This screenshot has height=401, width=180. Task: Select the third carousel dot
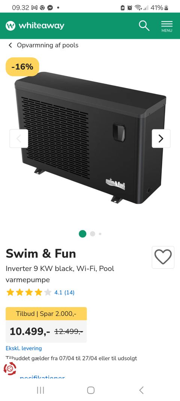(100, 234)
